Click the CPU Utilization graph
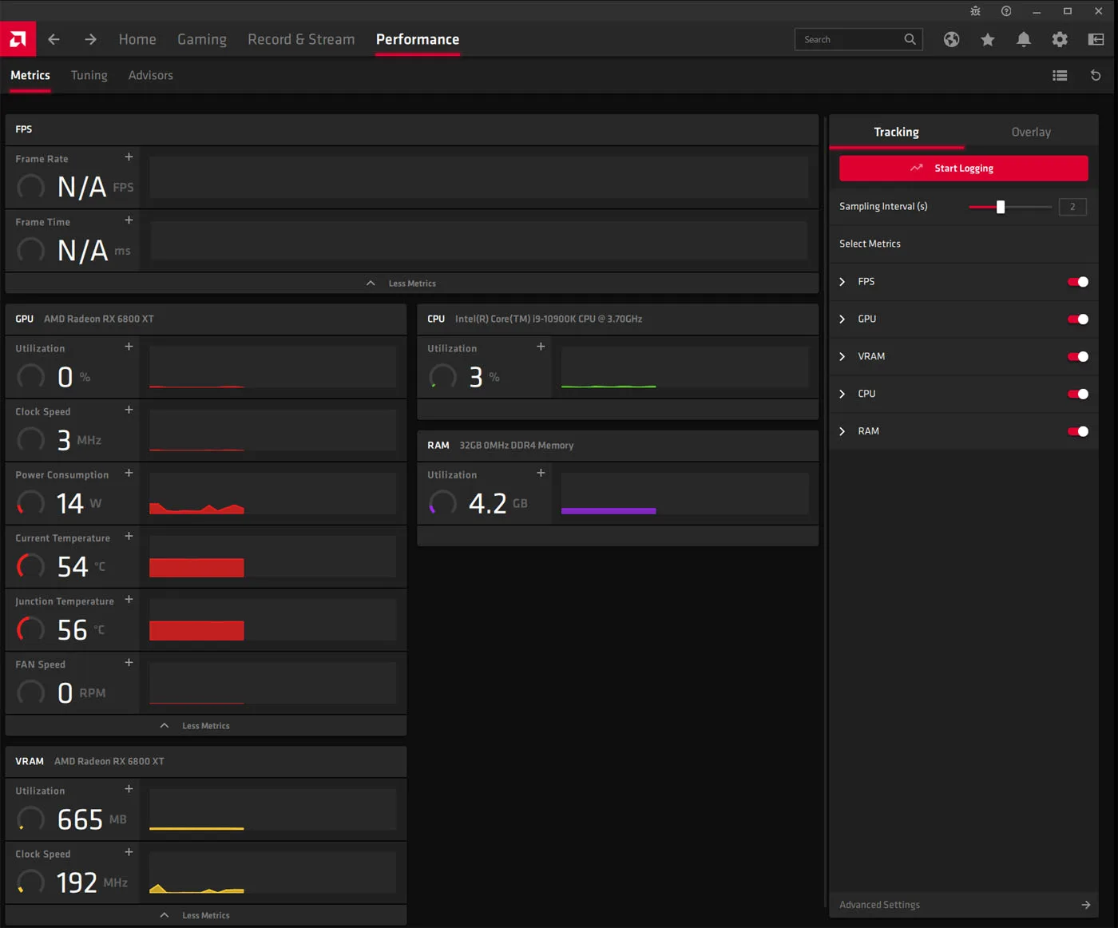Viewport: 1118px width, 928px height. click(684, 367)
